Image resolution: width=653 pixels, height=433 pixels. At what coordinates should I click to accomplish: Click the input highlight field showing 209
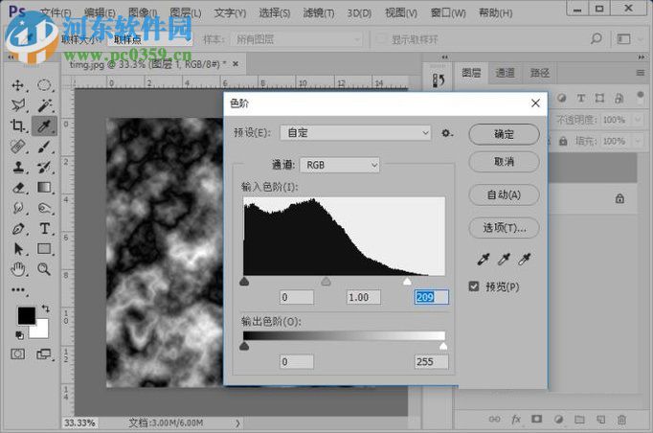pos(432,297)
